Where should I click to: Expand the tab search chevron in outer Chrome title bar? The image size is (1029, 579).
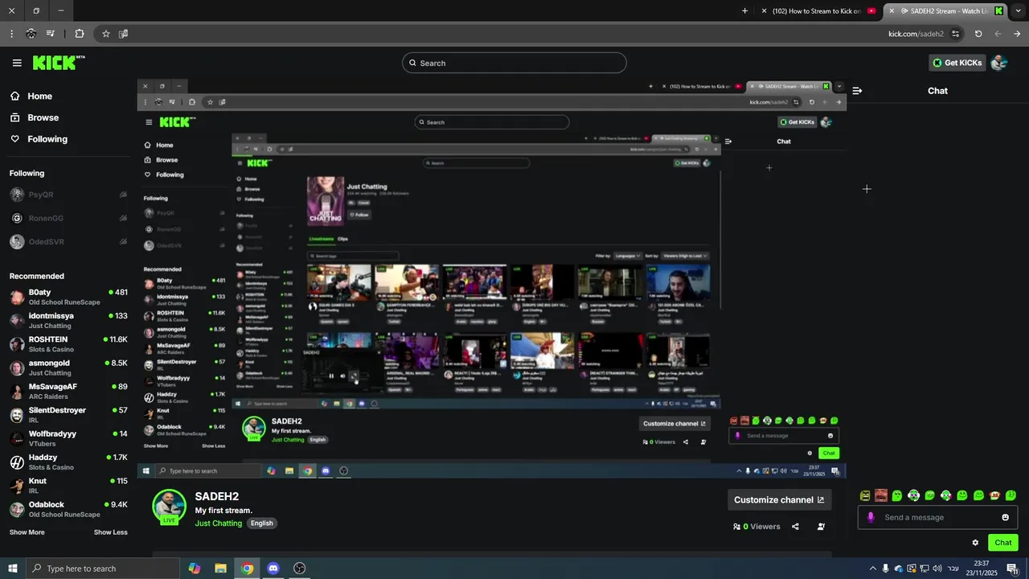[1019, 11]
